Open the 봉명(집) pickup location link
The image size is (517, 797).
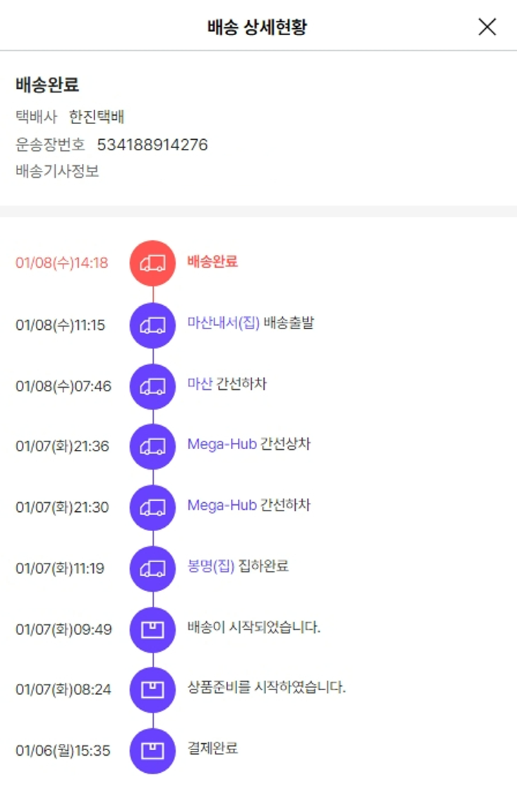[211, 566]
